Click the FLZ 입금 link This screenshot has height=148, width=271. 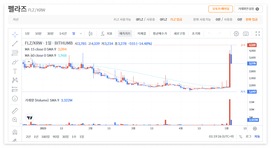176,19
